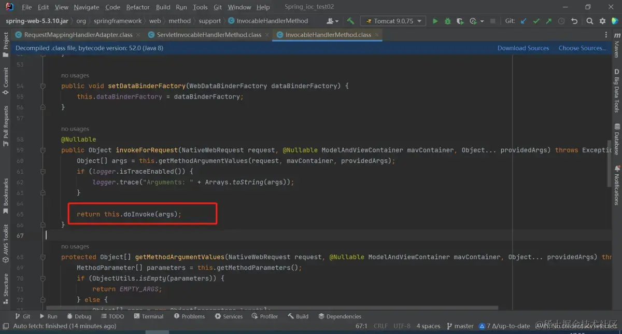The image size is (622, 334).
Task: Click the editor vertical scrollbar thumb
Action: [x=609, y=163]
